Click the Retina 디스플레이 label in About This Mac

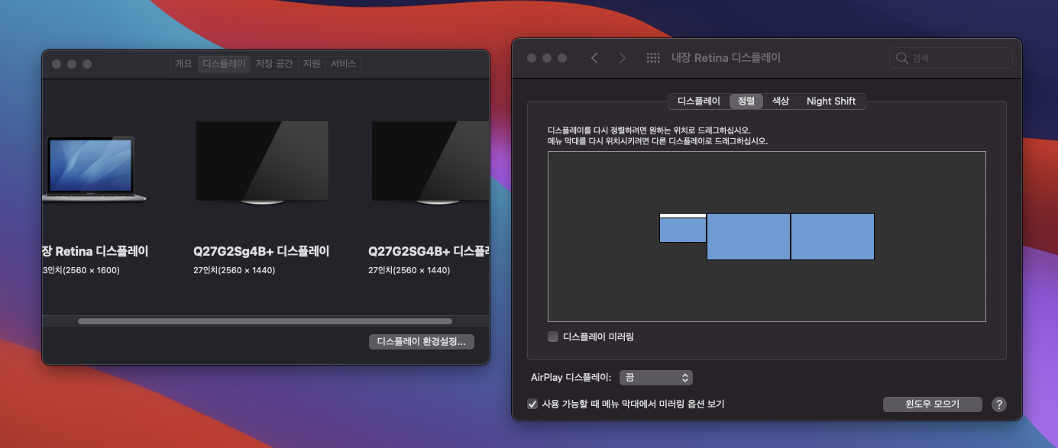point(95,251)
